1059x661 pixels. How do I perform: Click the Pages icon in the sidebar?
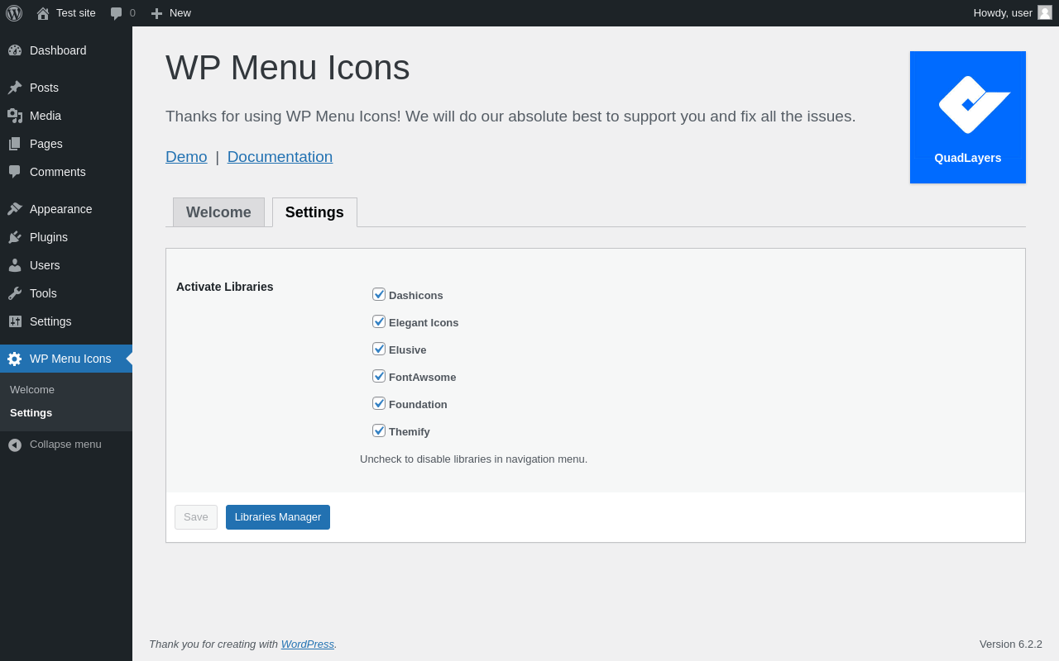click(x=15, y=144)
